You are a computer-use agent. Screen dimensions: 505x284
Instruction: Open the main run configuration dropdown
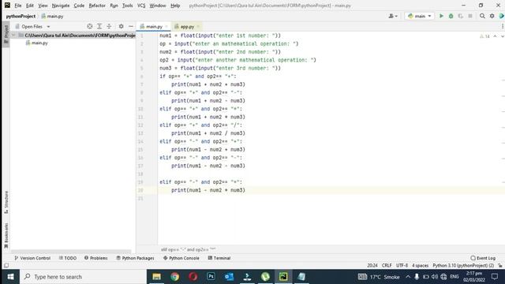coord(419,16)
